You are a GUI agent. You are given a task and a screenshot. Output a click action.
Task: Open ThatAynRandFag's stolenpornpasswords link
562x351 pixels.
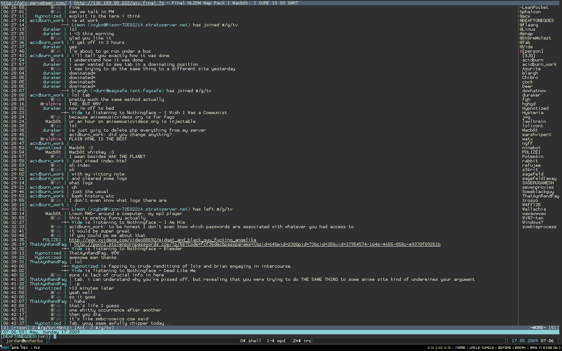pos(257,244)
